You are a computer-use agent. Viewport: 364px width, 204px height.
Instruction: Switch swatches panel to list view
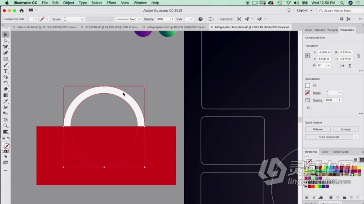point(355,160)
